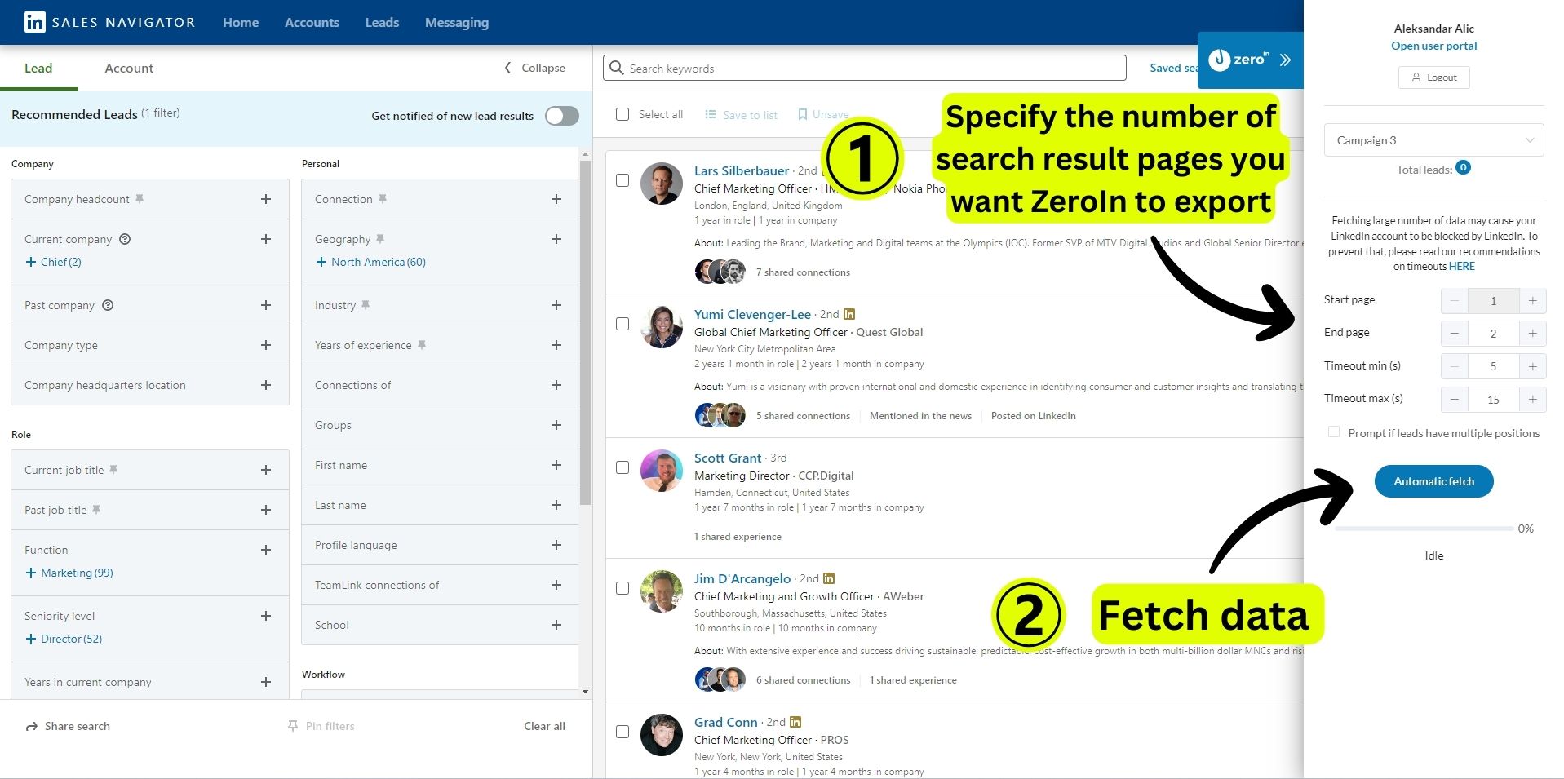Viewport: 1564px width, 779px height.
Task: Decrease Timeout min seconds
Action: [x=1455, y=366]
